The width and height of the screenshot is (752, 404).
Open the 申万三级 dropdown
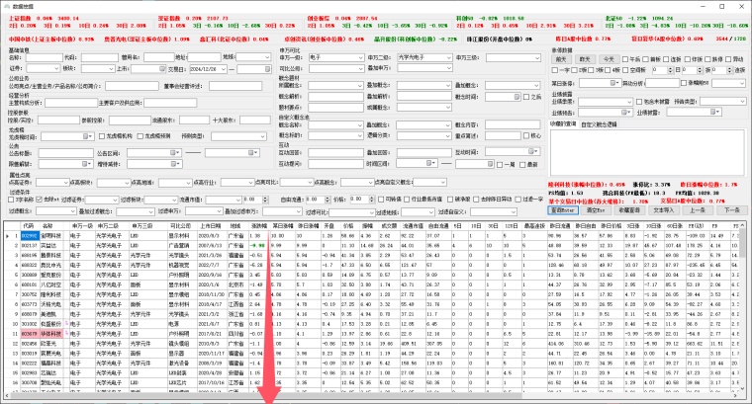537,57
